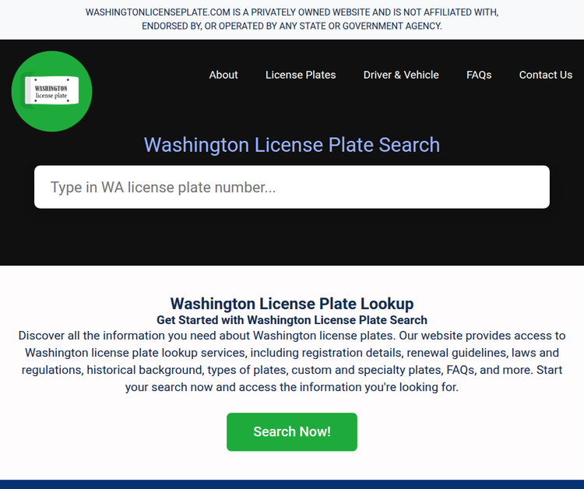Open the License Plates menu

coord(301,75)
